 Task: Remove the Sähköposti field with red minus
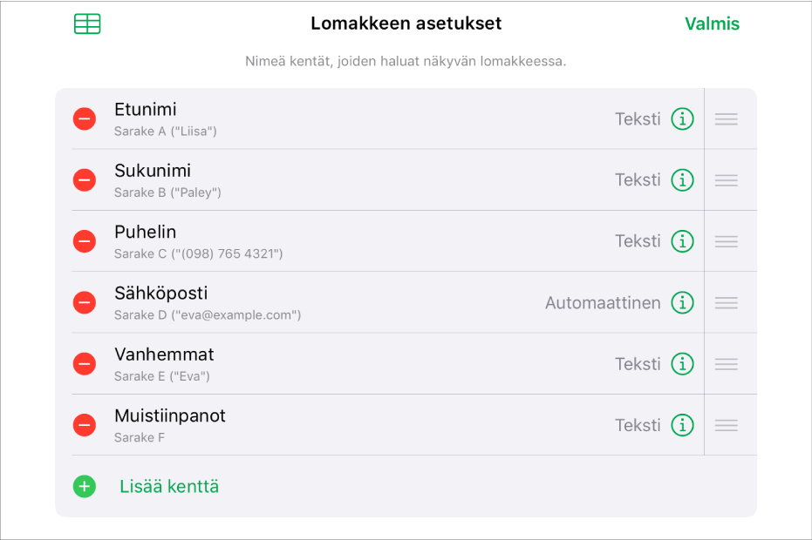click(84, 302)
